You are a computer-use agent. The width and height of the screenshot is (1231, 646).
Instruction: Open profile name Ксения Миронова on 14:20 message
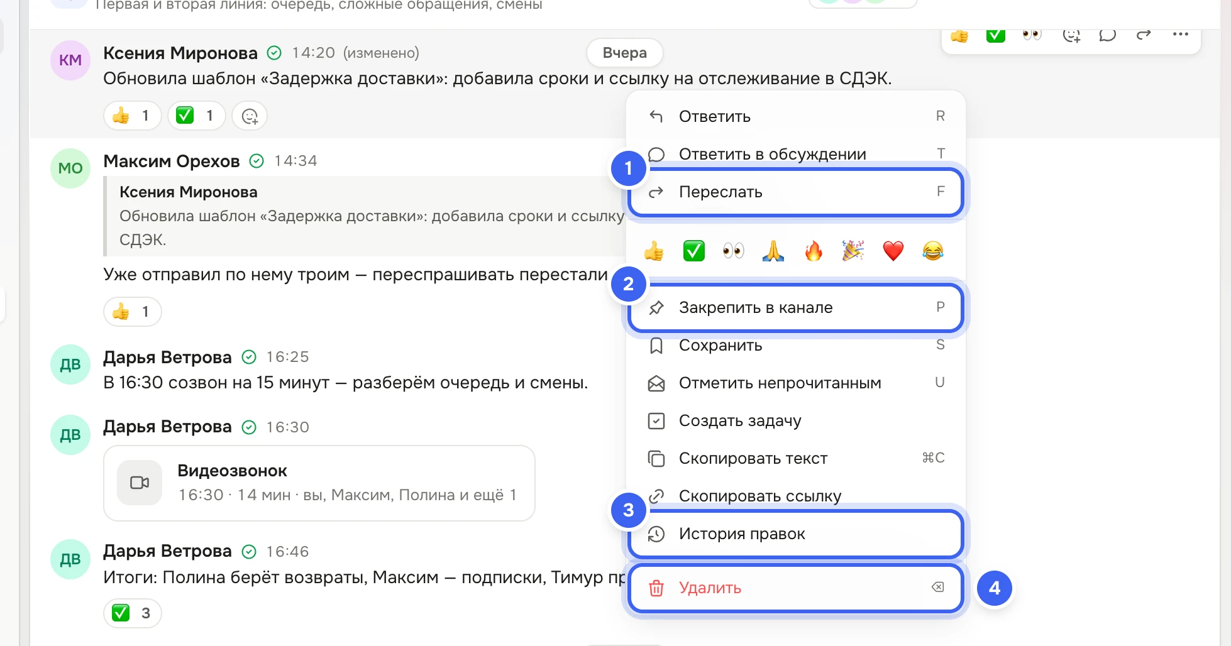click(x=180, y=53)
